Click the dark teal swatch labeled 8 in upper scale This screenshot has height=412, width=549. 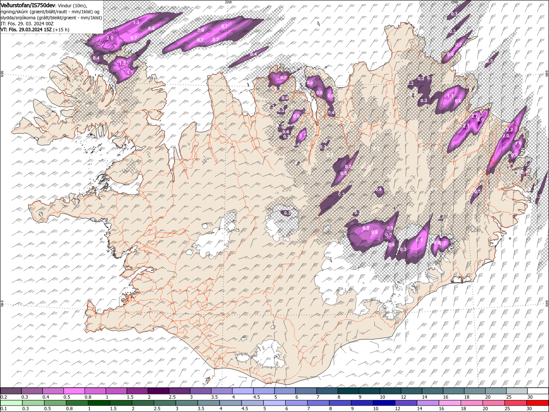pos(348,391)
